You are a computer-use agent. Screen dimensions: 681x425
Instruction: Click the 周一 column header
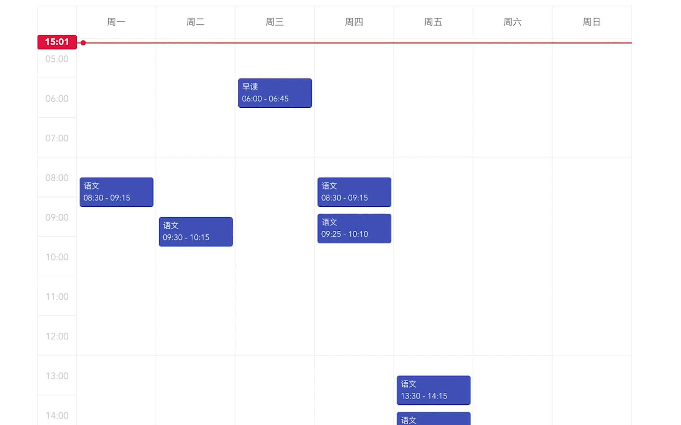(116, 22)
